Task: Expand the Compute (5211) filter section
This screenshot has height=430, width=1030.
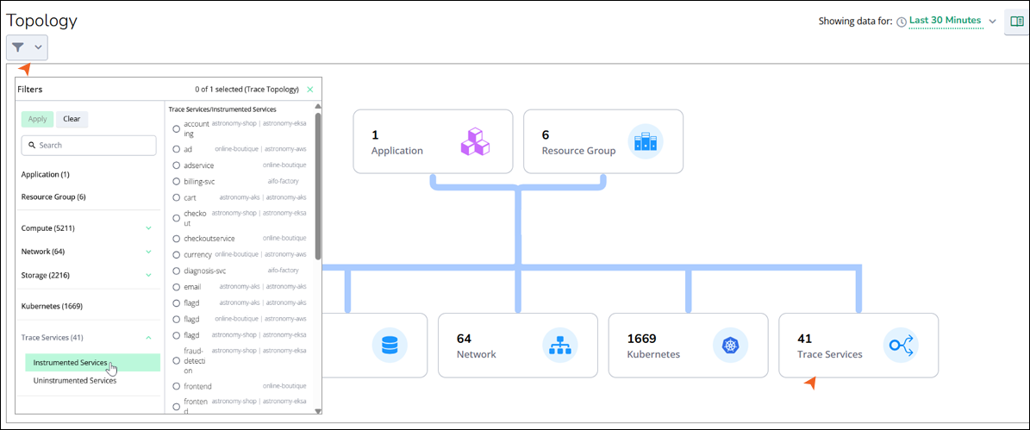Action: pyautogui.click(x=148, y=228)
